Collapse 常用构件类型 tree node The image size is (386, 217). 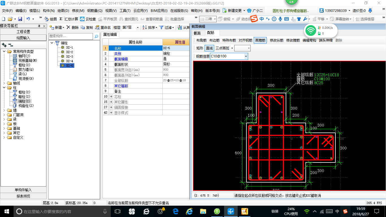(4, 51)
